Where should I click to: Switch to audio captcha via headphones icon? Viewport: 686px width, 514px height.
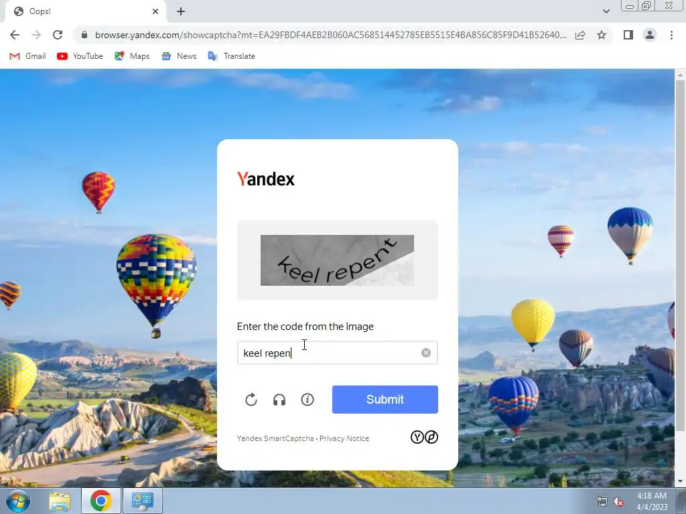click(279, 400)
